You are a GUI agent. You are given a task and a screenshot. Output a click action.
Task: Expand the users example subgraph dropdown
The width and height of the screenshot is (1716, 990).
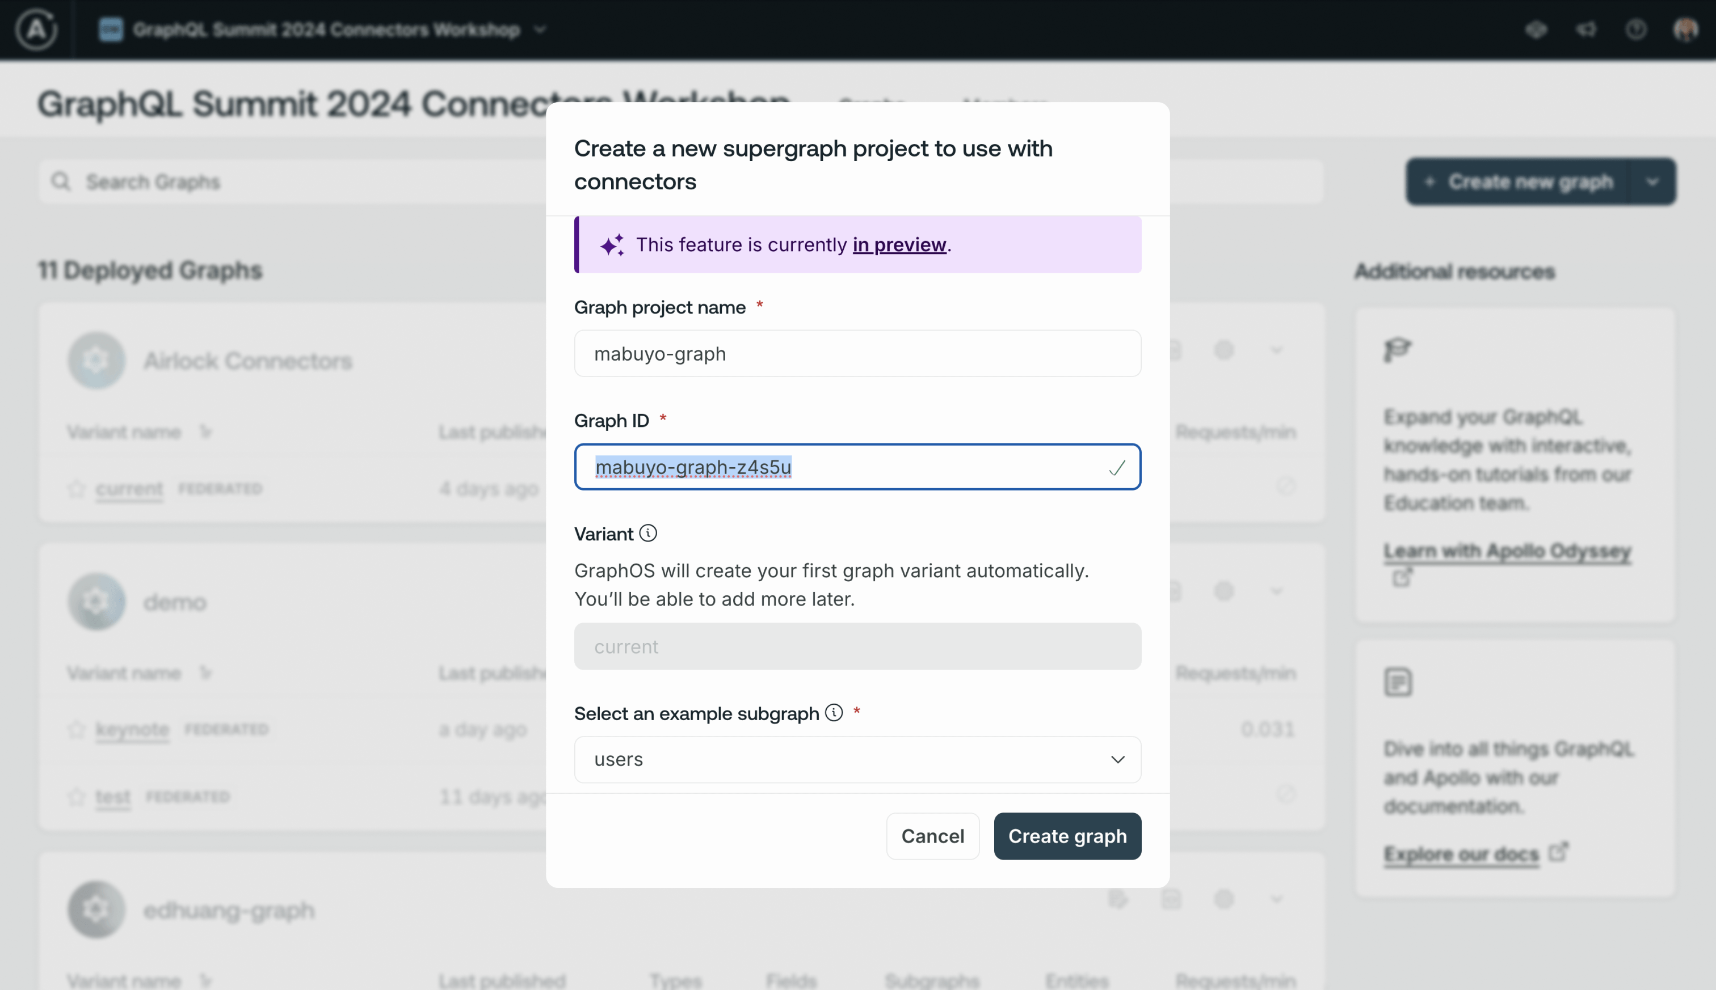(x=857, y=759)
